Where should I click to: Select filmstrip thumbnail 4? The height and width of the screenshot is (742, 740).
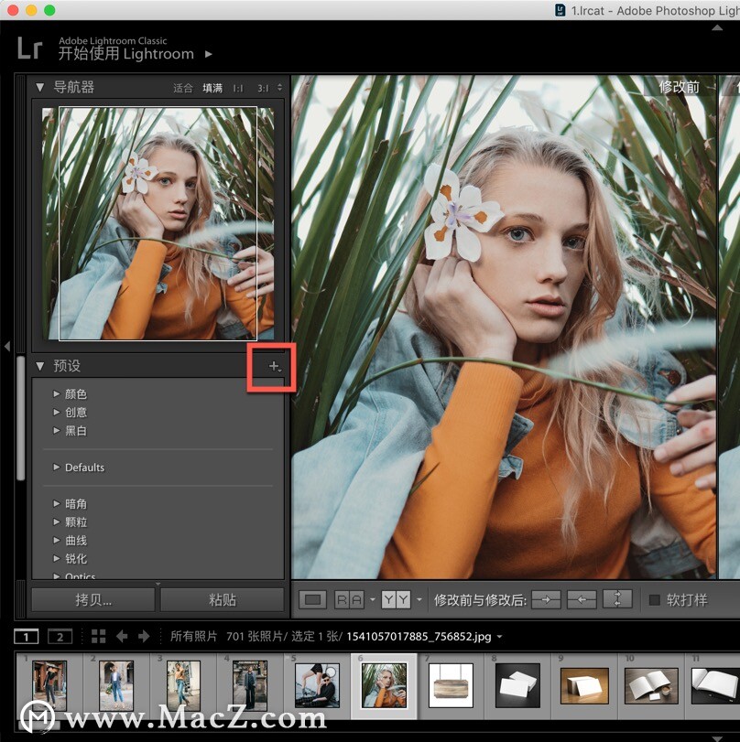tap(250, 684)
